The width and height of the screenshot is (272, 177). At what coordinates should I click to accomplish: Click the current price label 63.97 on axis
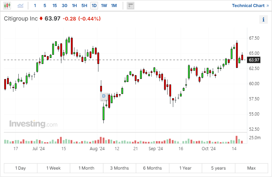click(x=254, y=60)
